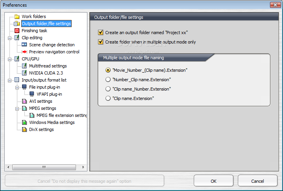Viewport: 283px width, 191px height.
Task: Click the MPEG file extension setting icon
Action: click(32, 115)
